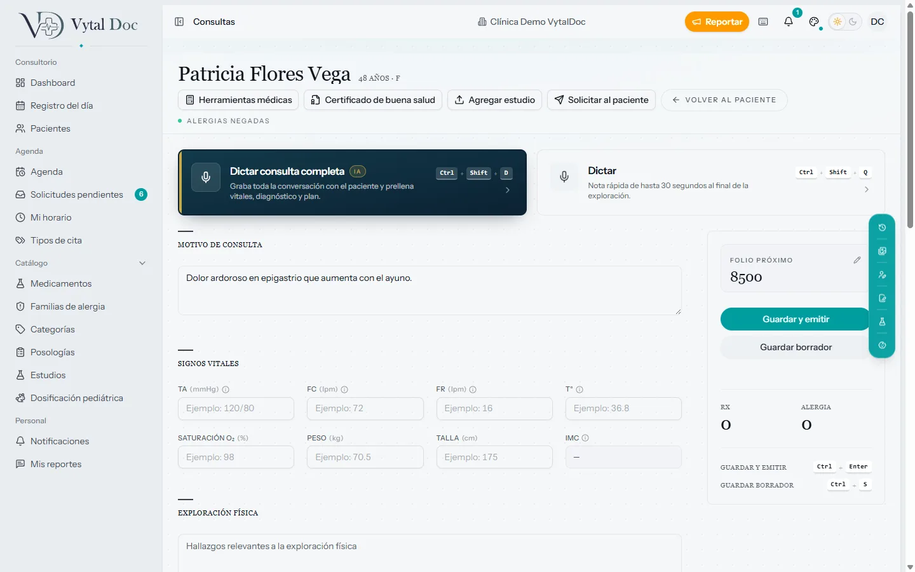Edit the Folio próximo with pencil icon
Screen dimensions: 915x572
(857, 260)
